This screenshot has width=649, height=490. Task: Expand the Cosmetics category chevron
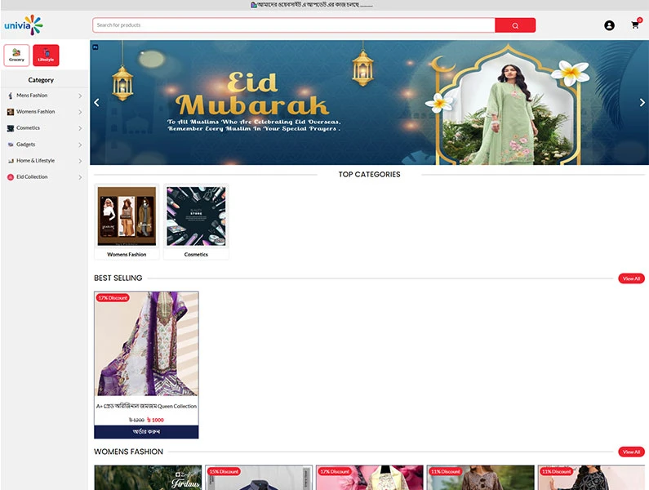click(80, 128)
